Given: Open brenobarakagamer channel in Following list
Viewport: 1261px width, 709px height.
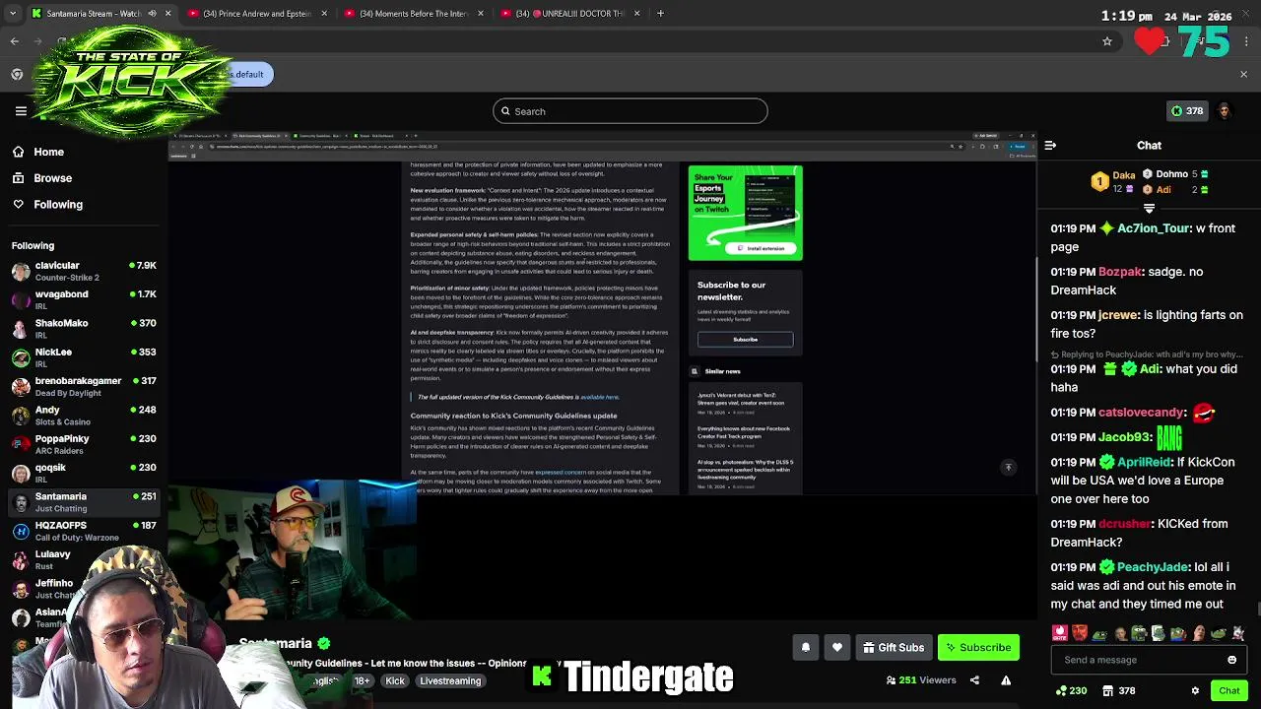Looking at the screenshot, I should point(84,386).
